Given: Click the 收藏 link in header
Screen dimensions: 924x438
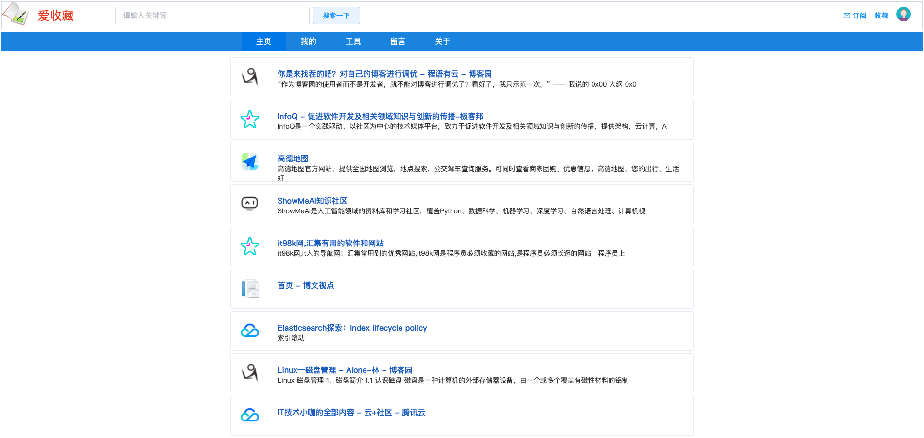Looking at the screenshot, I should point(881,16).
